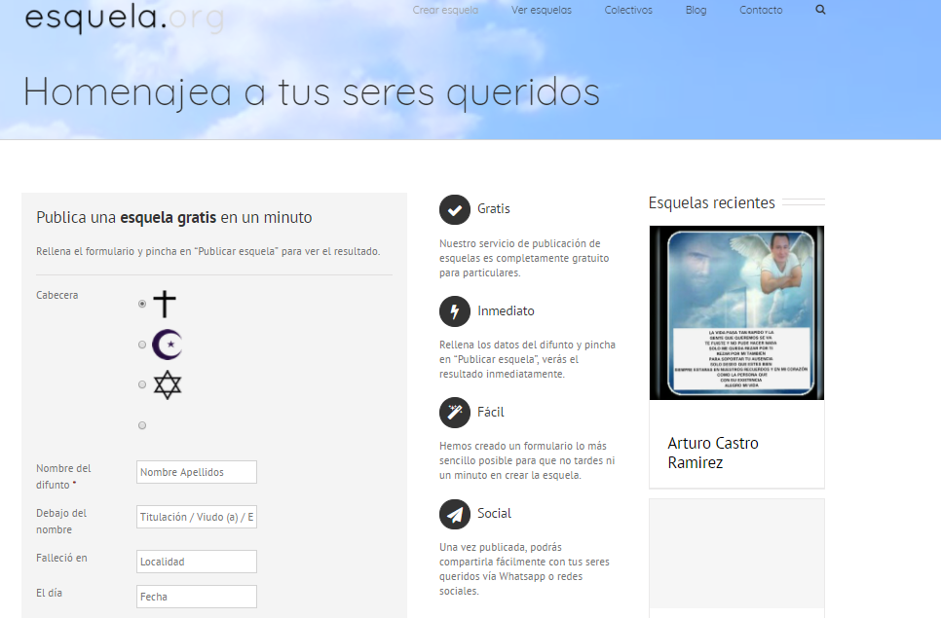Click the Nombre Apellidos input field
This screenshot has height=618, width=941.
point(197,472)
